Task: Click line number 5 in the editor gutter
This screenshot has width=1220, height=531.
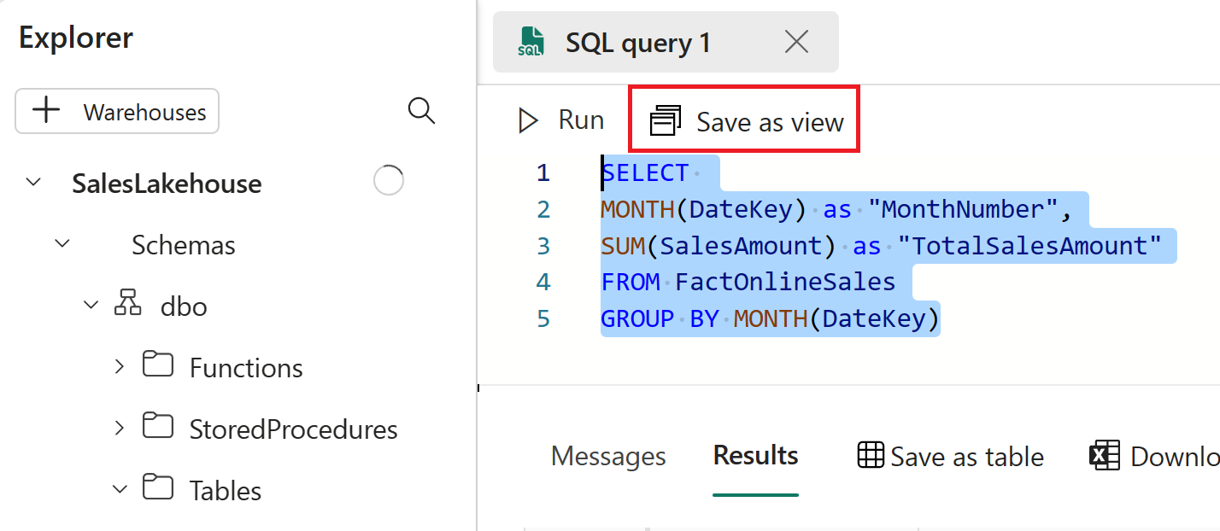Action: click(543, 318)
